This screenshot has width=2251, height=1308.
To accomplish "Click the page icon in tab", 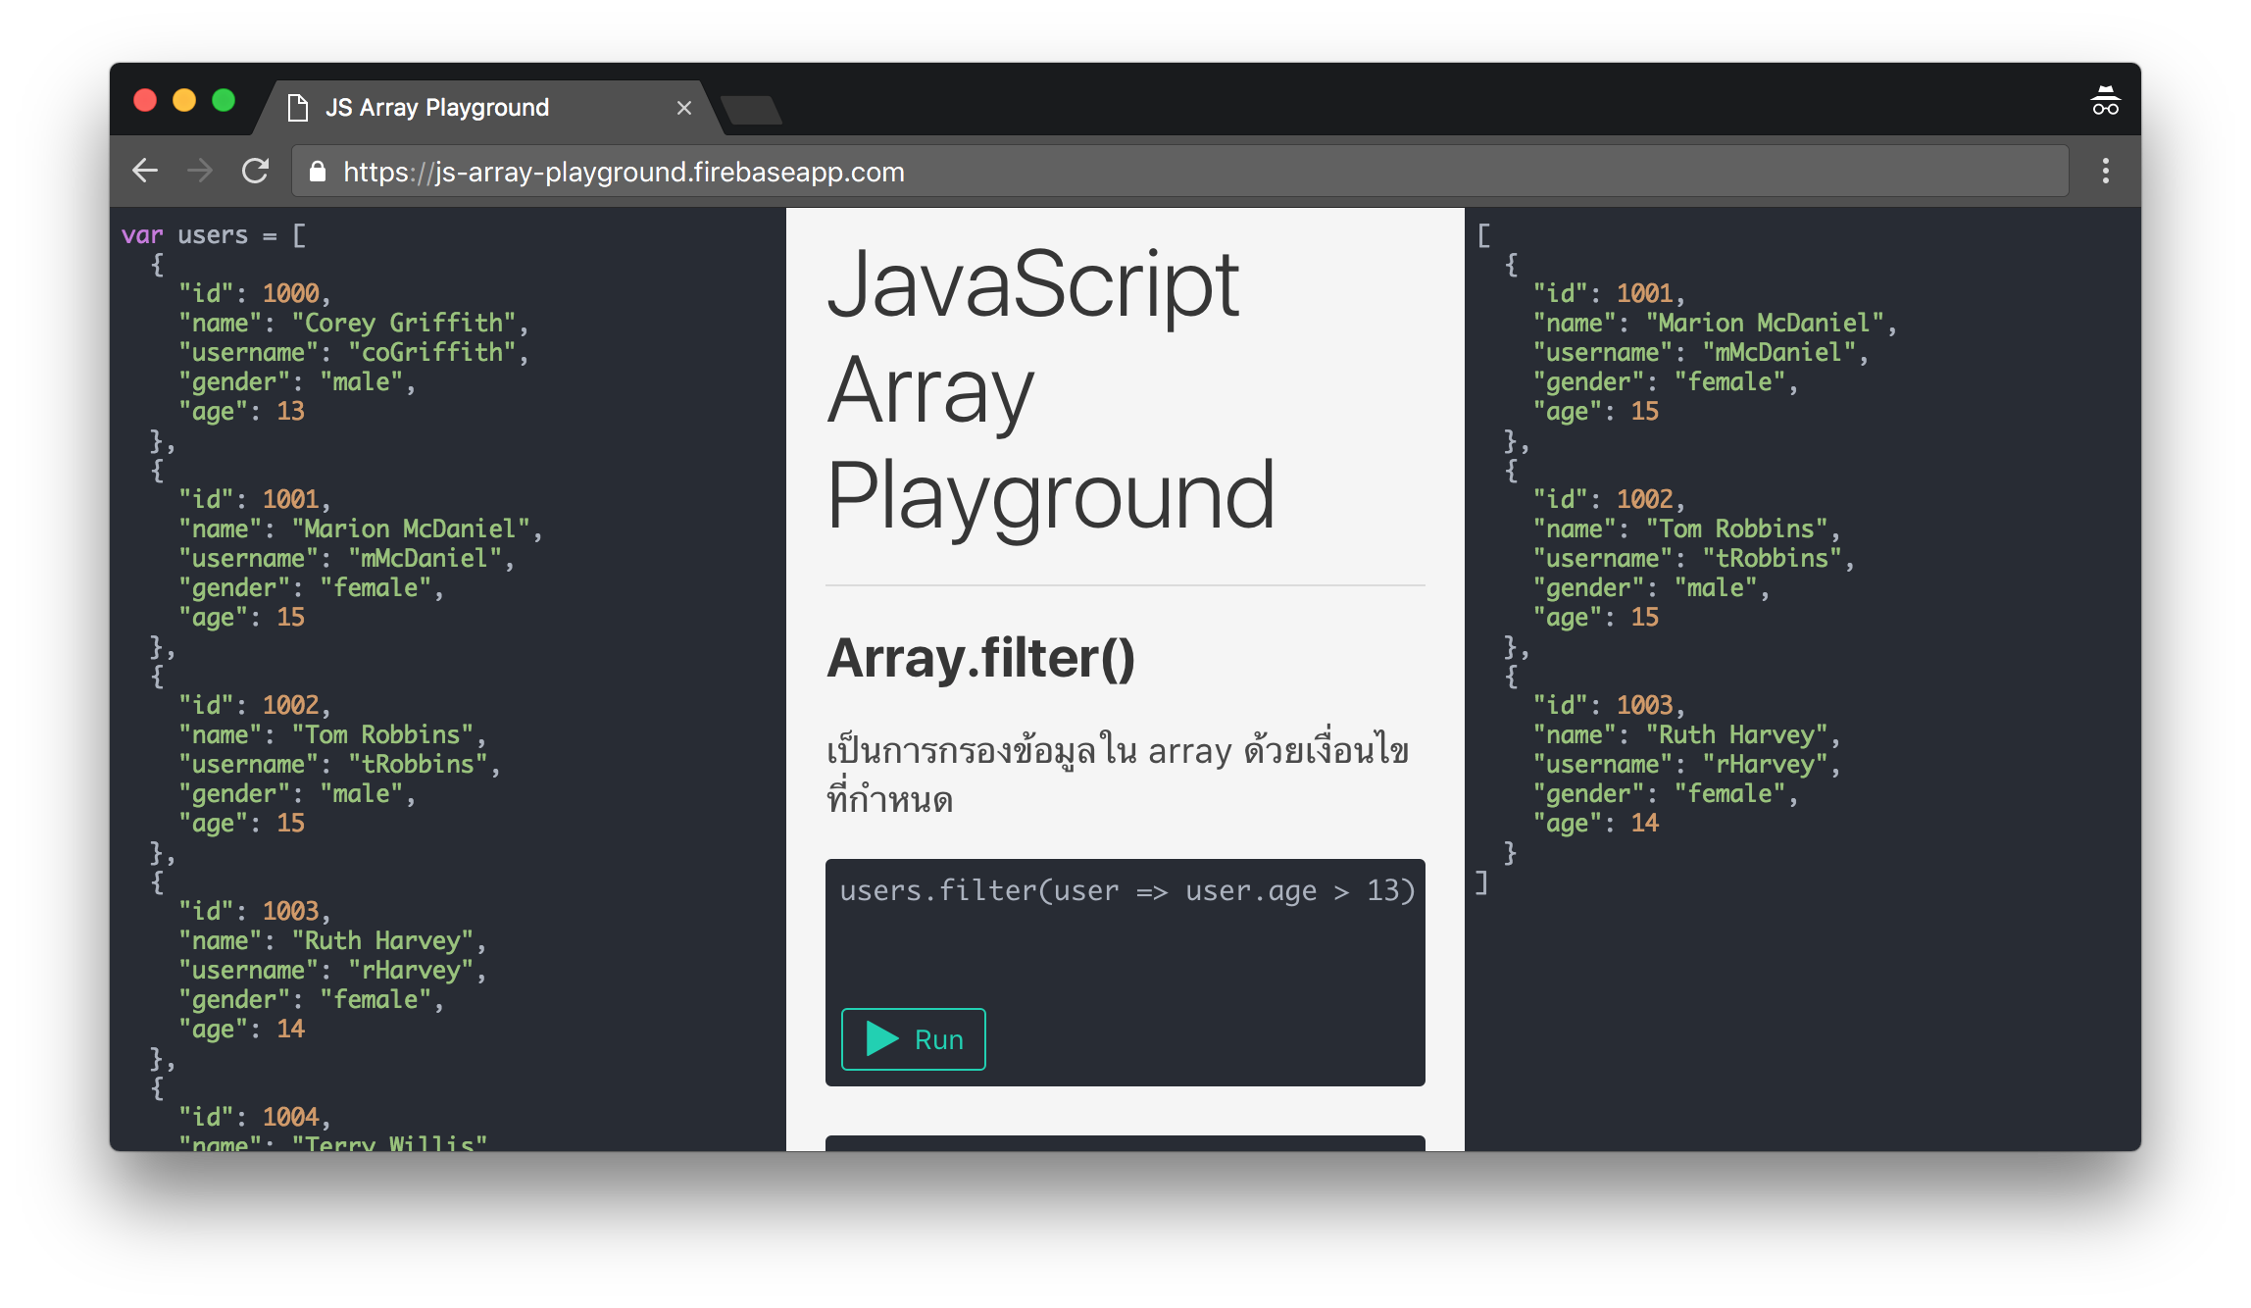I will pyautogui.click(x=298, y=107).
